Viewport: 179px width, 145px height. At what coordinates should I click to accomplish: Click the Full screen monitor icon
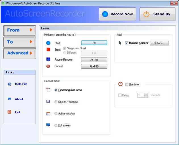(x=48, y=125)
